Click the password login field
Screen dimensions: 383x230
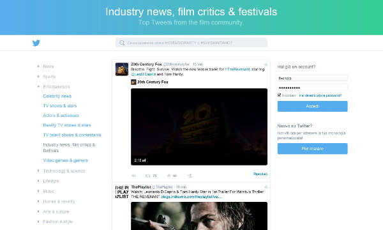click(312, 88)
